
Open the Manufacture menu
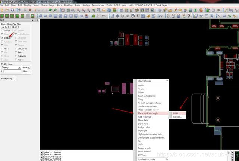98,5
